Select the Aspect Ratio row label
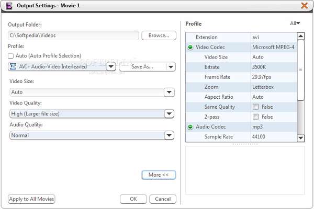This screenshot has height=209, width=314. coord(219,97)
